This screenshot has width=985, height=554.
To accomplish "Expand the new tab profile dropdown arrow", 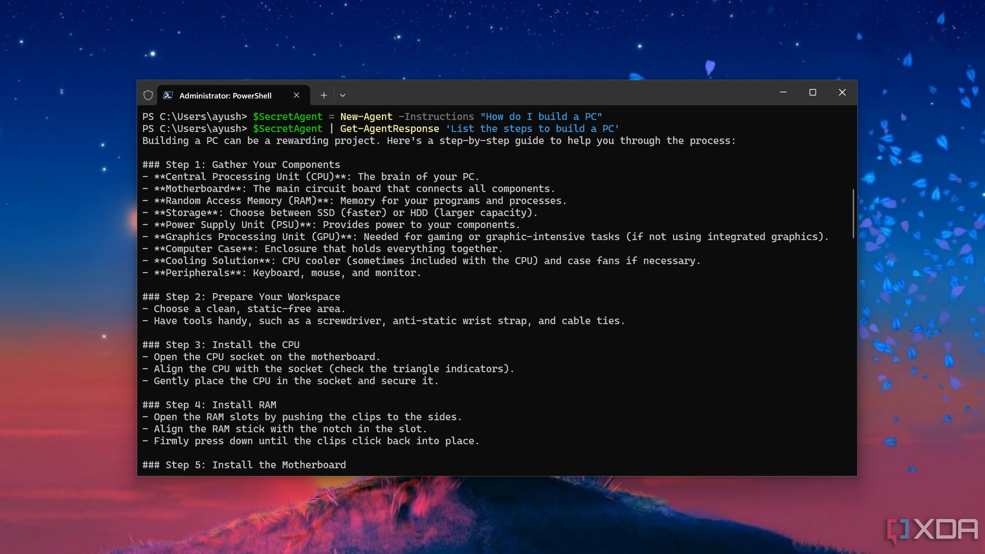I will tap(343, 95).
